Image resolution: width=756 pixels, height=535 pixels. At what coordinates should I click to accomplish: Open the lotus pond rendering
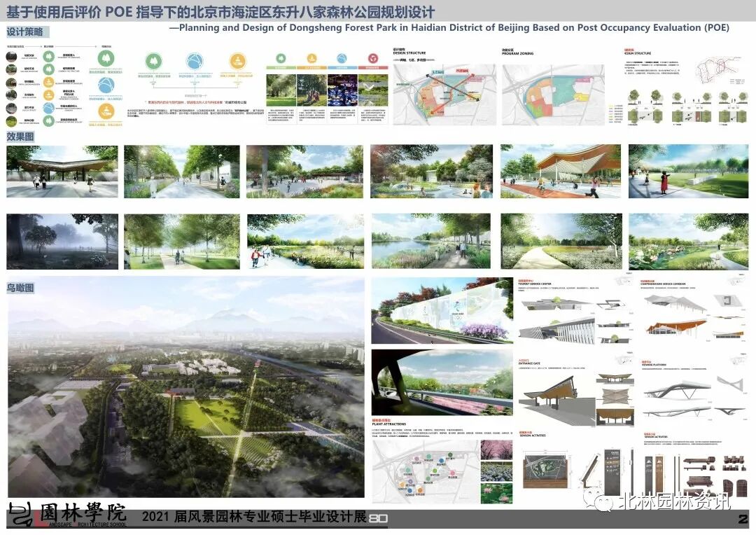pos(689,241)
